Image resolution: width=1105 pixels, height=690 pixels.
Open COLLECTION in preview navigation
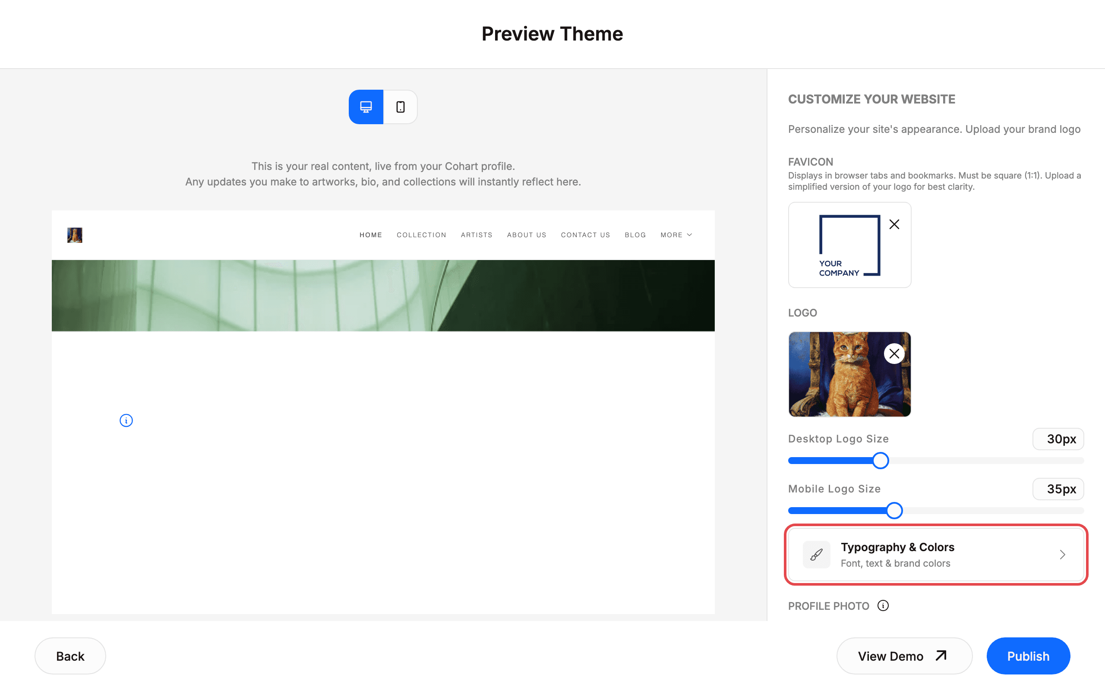click(x=421, y=235)
